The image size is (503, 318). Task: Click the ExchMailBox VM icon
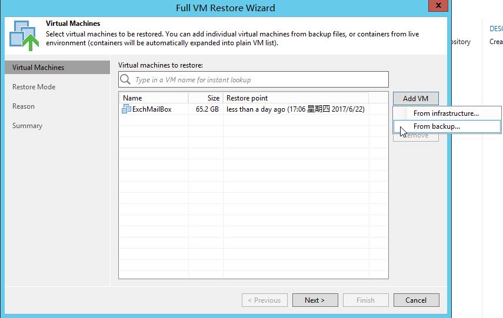(x=126, y=109)
